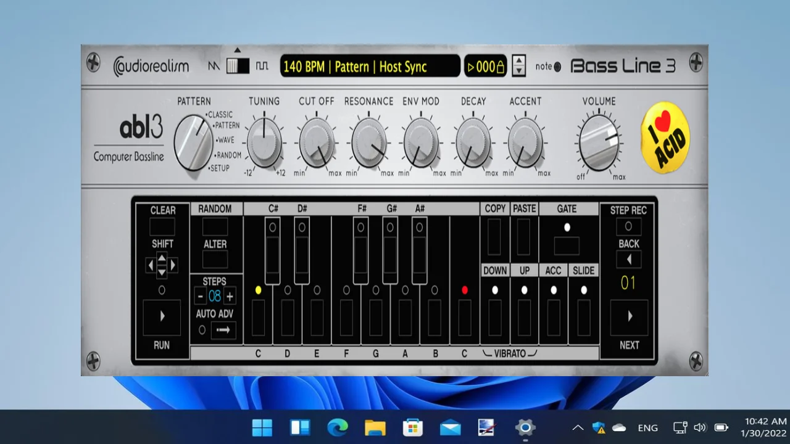The height and width of the screenshot is (444, 790).
Task: Decrease steps with minus button
Action: click(200, 296)
